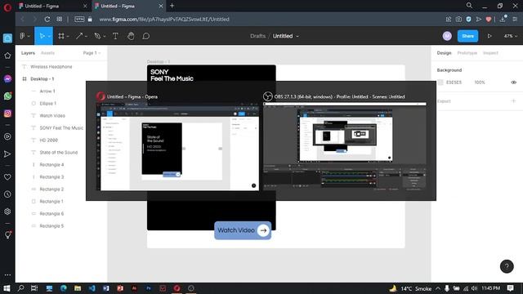This screenshot has width=523, height=294.
Task: Open Task View on the taskbar
Action: point(34,288)
